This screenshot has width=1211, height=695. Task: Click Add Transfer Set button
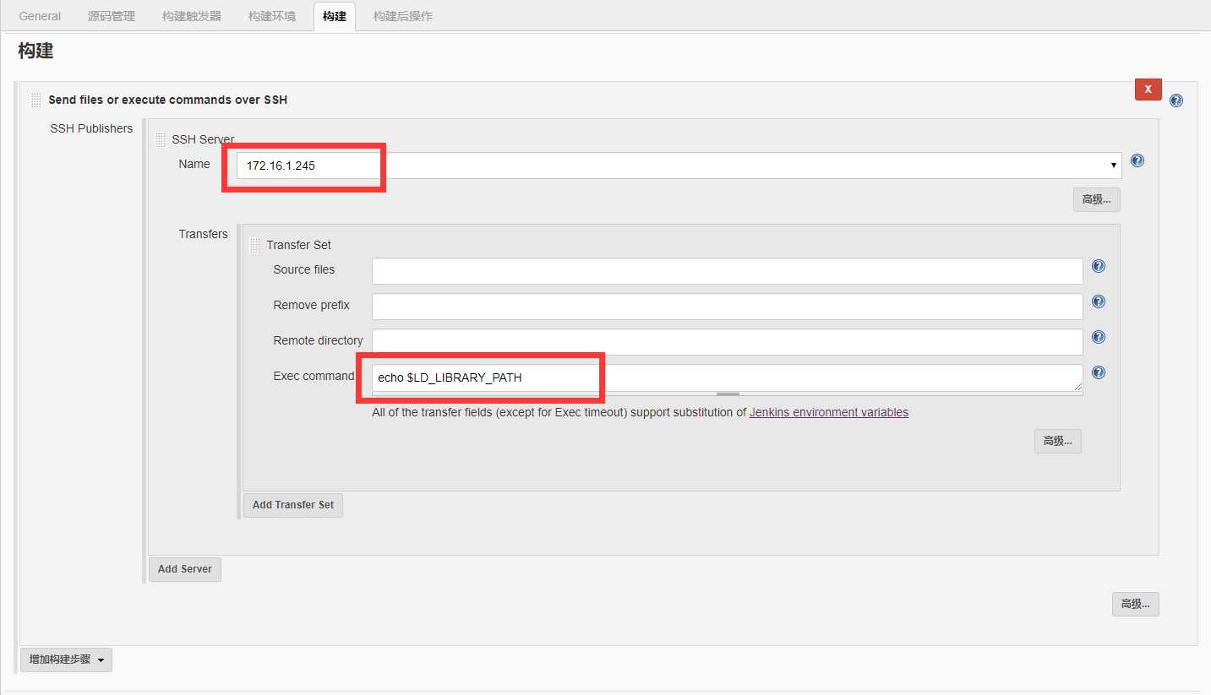pyautogui.click(x=293, y=505)
